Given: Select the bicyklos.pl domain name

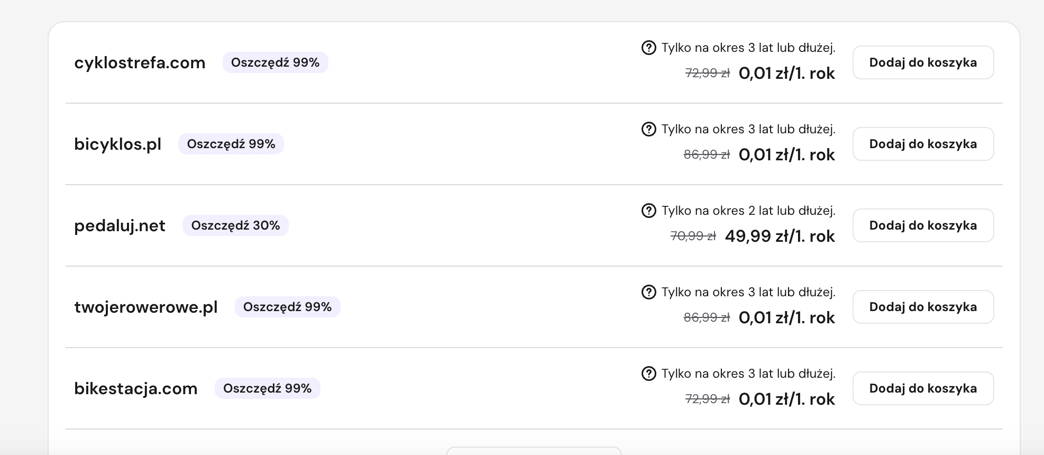Looking at the screenshot, I should coord(118,144).
